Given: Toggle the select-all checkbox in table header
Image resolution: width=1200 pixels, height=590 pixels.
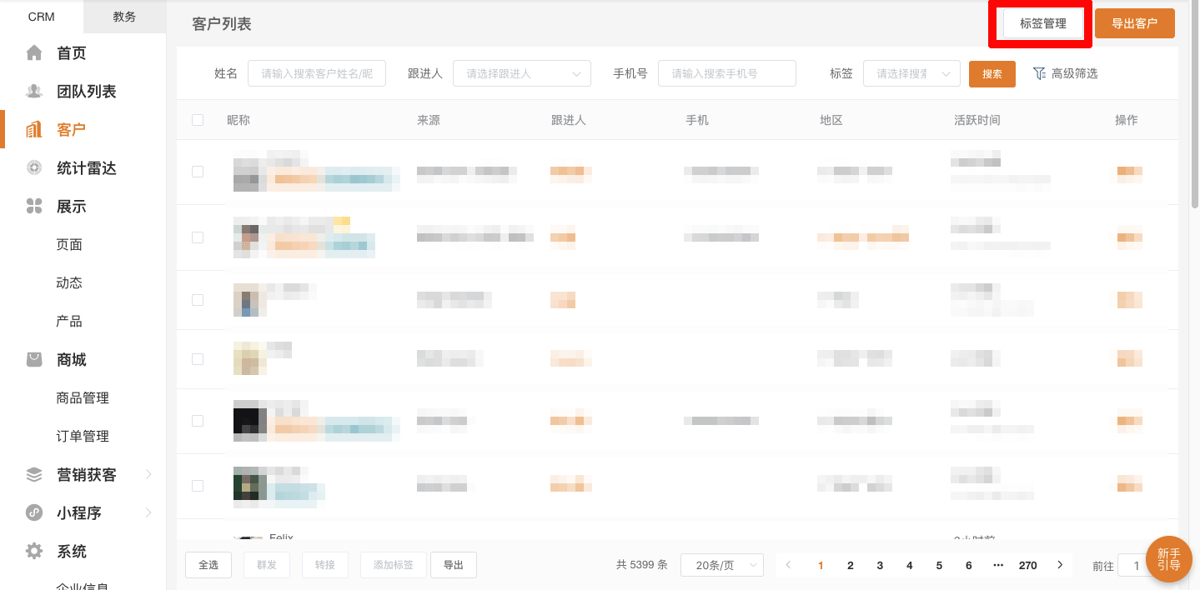Looking at the screenshot, I should pos(198,120).
